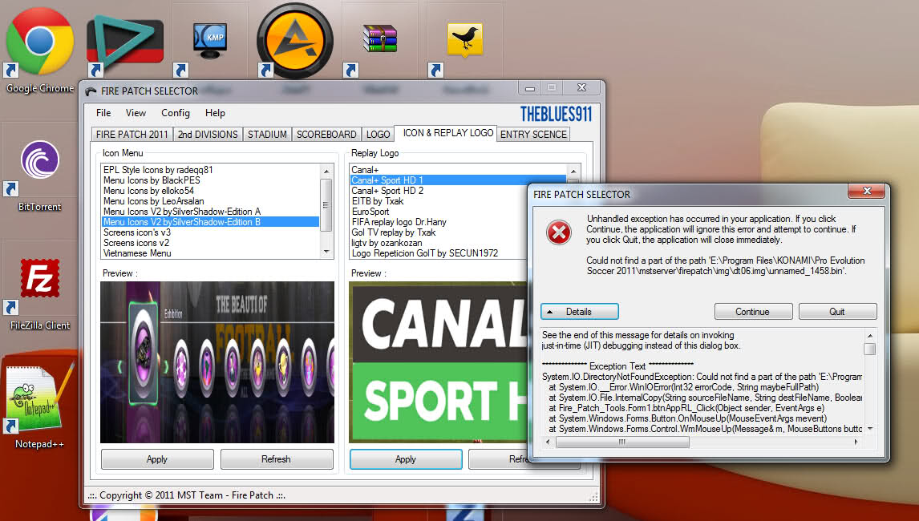
Task: Select ligtv by ozankozan entry
Action: point(439,243)
